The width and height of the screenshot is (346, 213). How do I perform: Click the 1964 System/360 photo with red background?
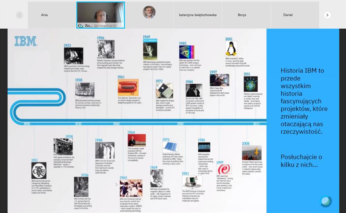click(x=137, y=140)
